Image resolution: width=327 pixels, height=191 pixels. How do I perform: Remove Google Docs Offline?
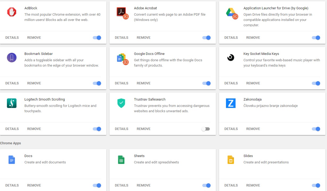coord(144,83)
